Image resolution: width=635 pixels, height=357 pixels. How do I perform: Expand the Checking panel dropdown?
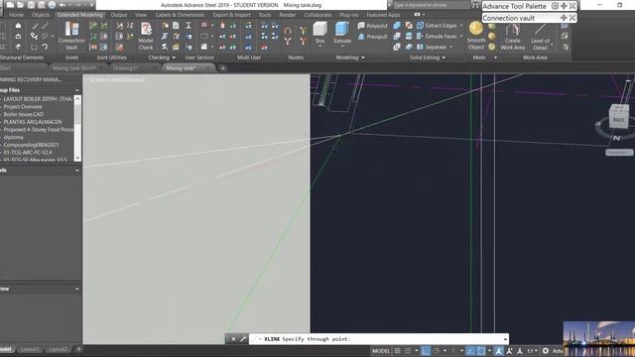pos(174,58)
